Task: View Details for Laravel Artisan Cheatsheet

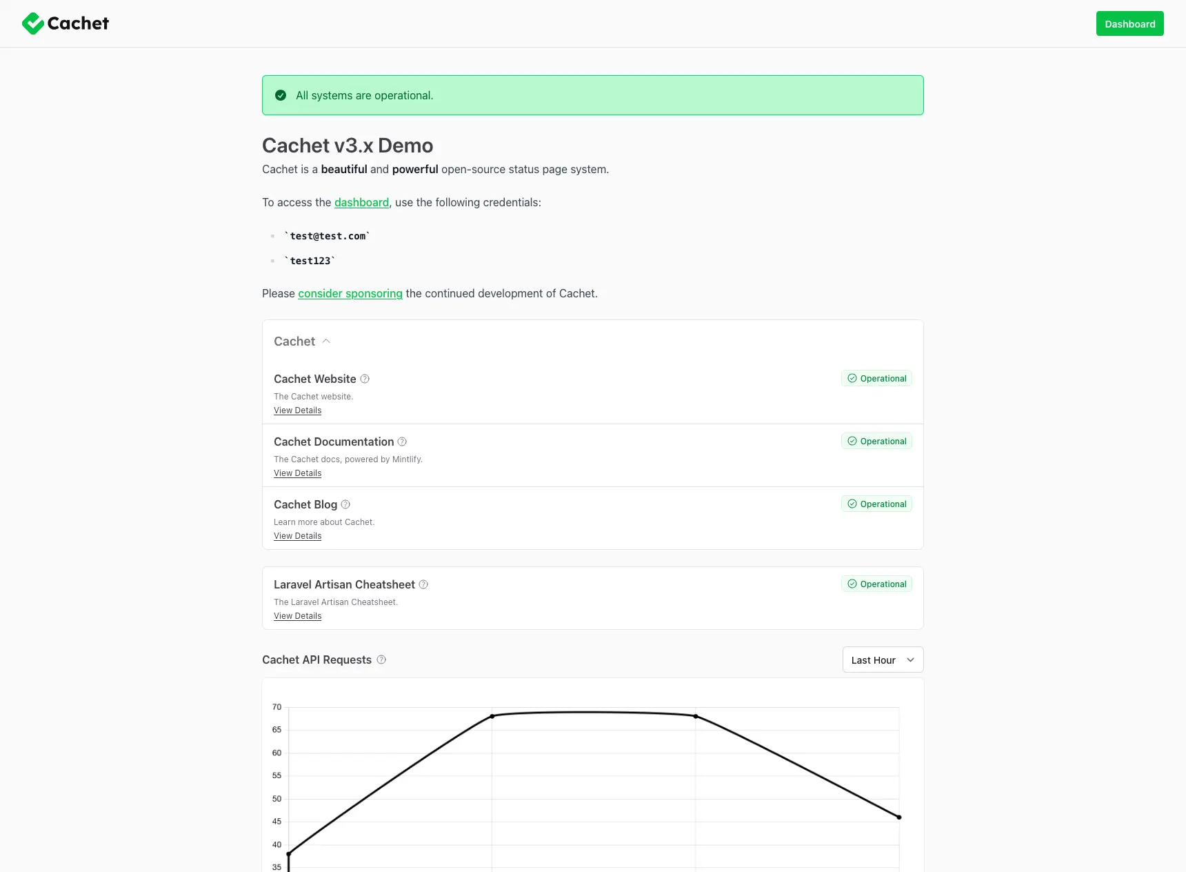Action: pyautogui.click(x=297, y=615)
